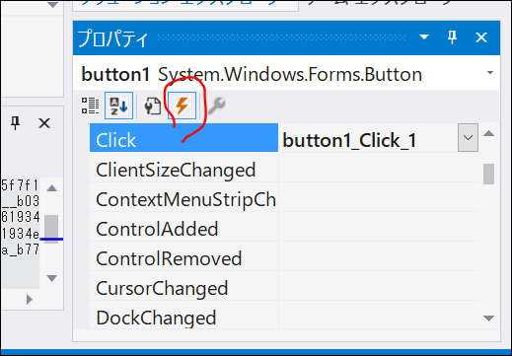512x356 pixels.
Task: Click events list scrollbar down arrow
Action: point(489,319)
